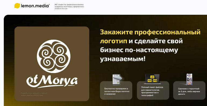This screenshot has height=106, width=207.
Task: Click the word узнаваемым! in the headline
Action: point(123,59)
